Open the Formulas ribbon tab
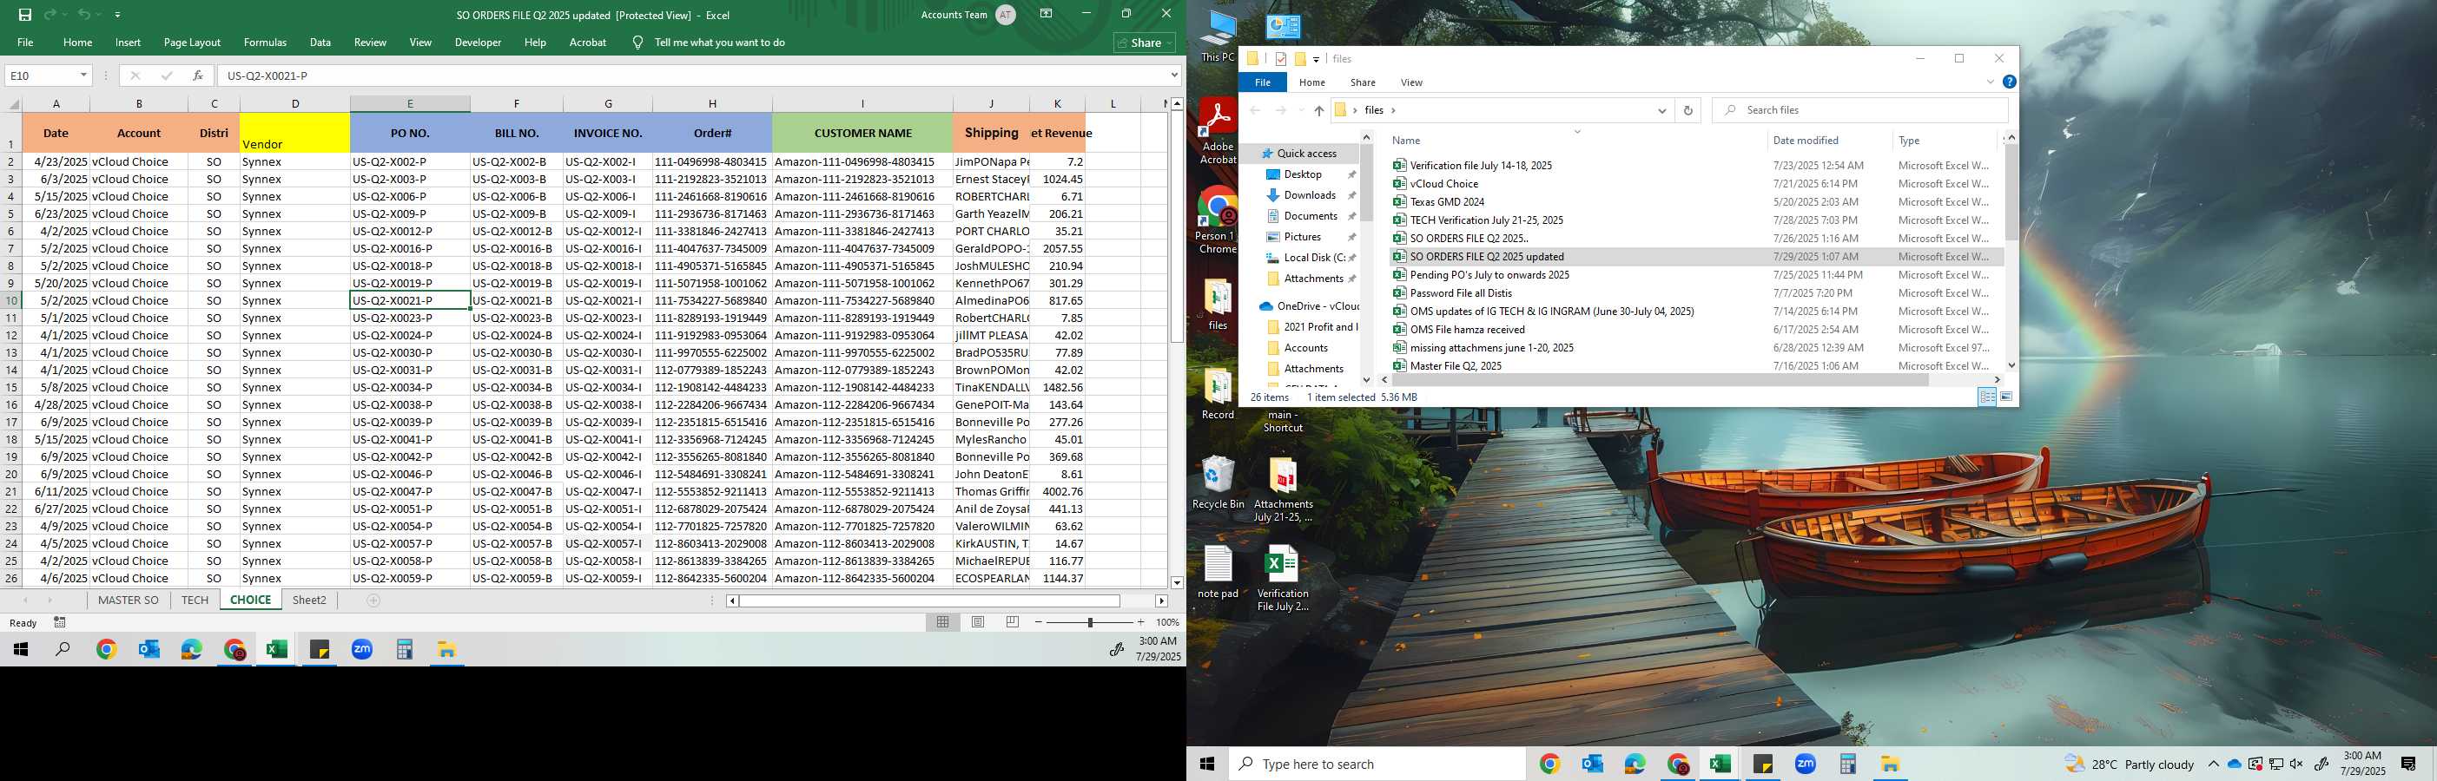 click(x=265, y=43)
